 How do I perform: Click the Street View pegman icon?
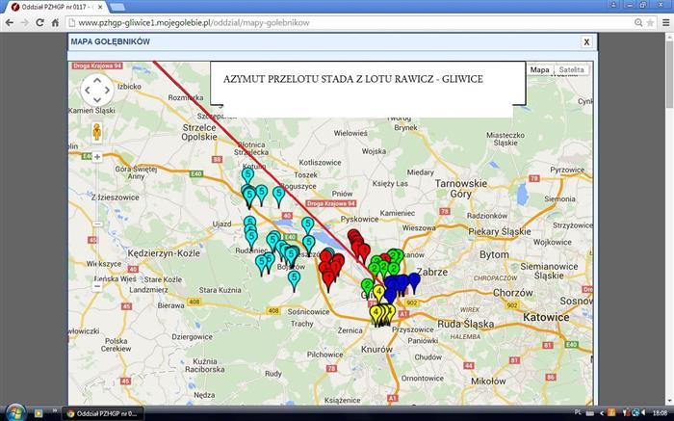(x=96, y=131)
